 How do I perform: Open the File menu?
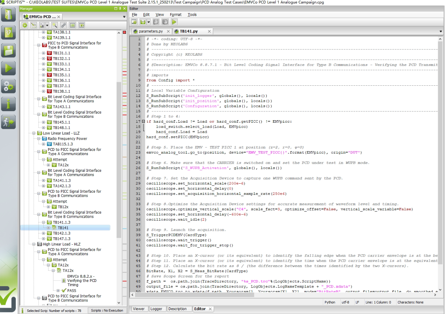[x=134, y=15]
